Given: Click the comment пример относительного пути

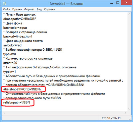Looking at the screenshot, I should point(32,98).
